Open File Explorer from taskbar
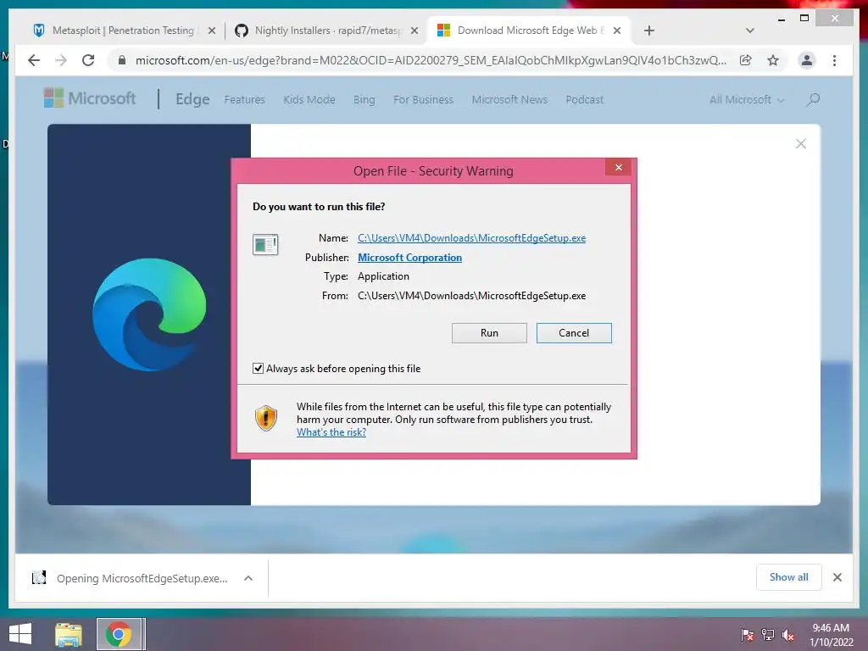Screen dimensions: 868x651 point(68,634)
